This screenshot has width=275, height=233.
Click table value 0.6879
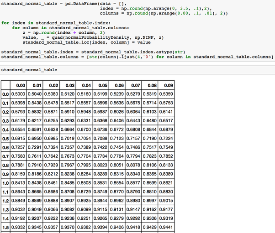(166, 129)
